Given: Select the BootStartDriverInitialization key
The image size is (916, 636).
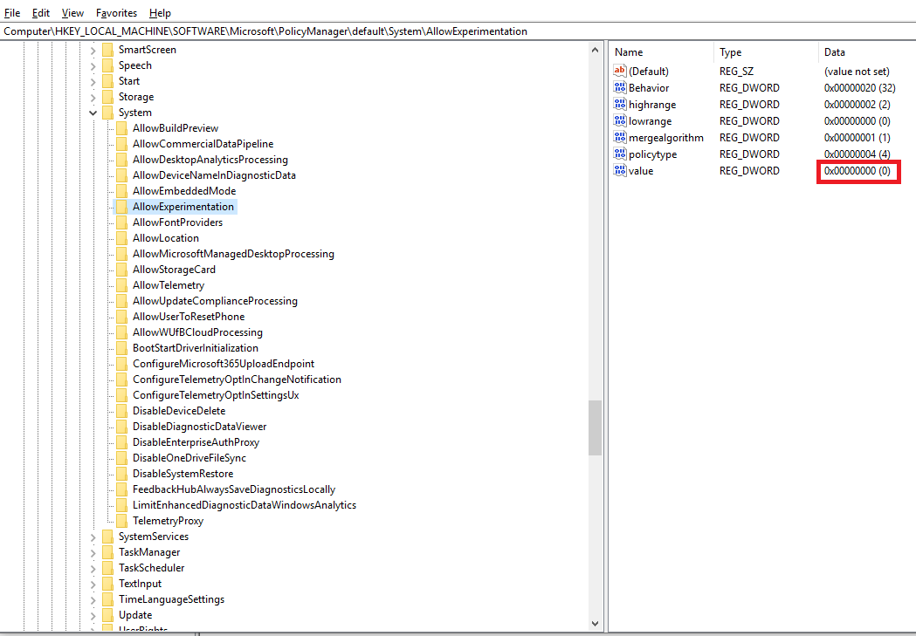Looking at the screenshot, I should click(195, 348).
